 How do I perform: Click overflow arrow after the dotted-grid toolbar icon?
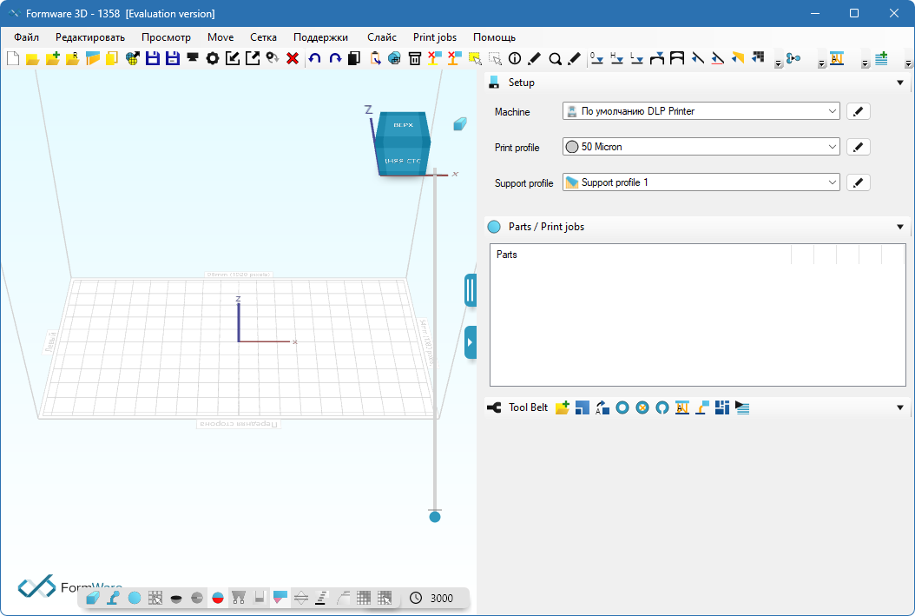[x=778, y=63]
